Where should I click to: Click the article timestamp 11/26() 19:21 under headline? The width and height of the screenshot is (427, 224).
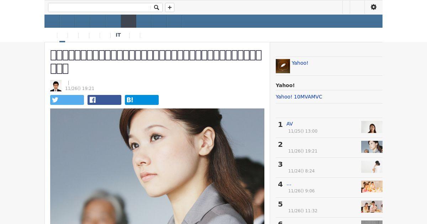pos(80,89)
